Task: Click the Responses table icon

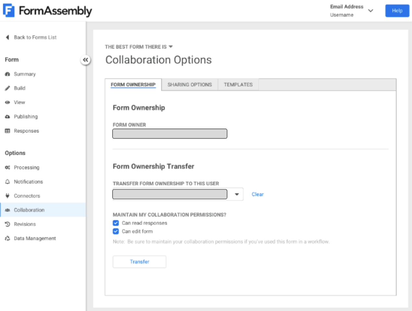Action: [7, 131]
